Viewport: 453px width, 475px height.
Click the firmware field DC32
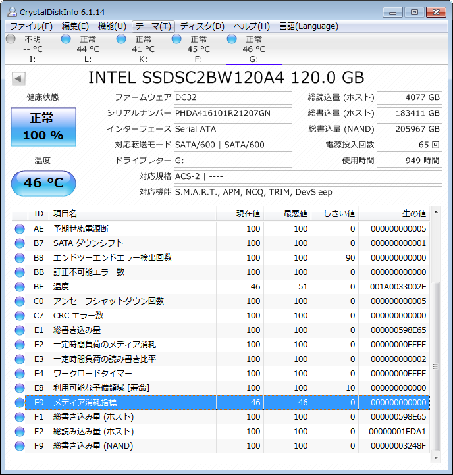[x=233, y=98]
